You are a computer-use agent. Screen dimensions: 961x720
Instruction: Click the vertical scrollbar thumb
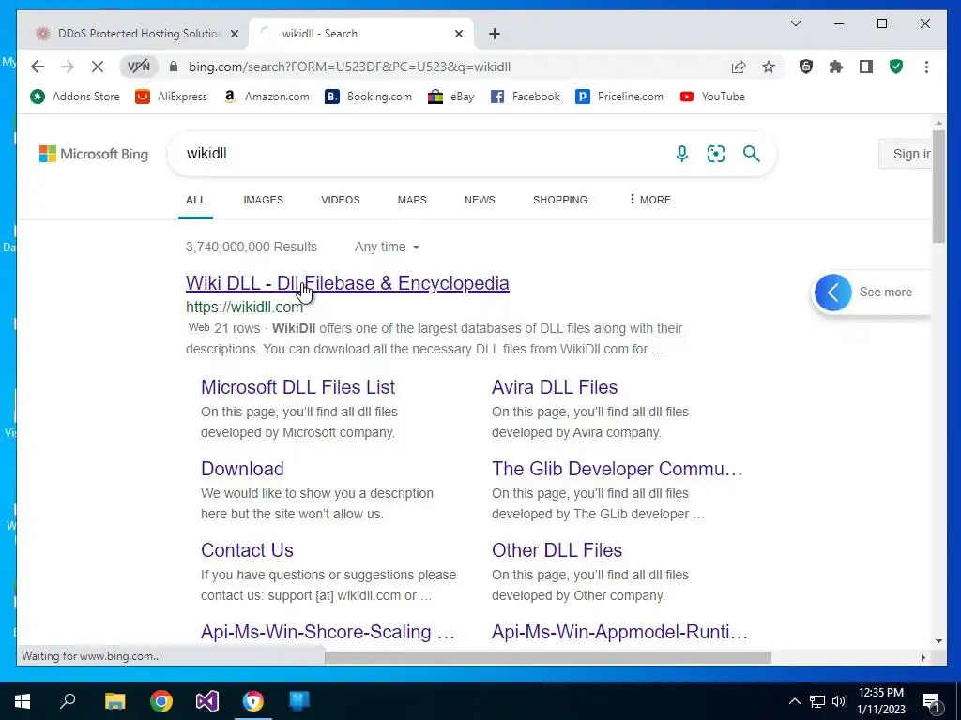tap(938, 187)
